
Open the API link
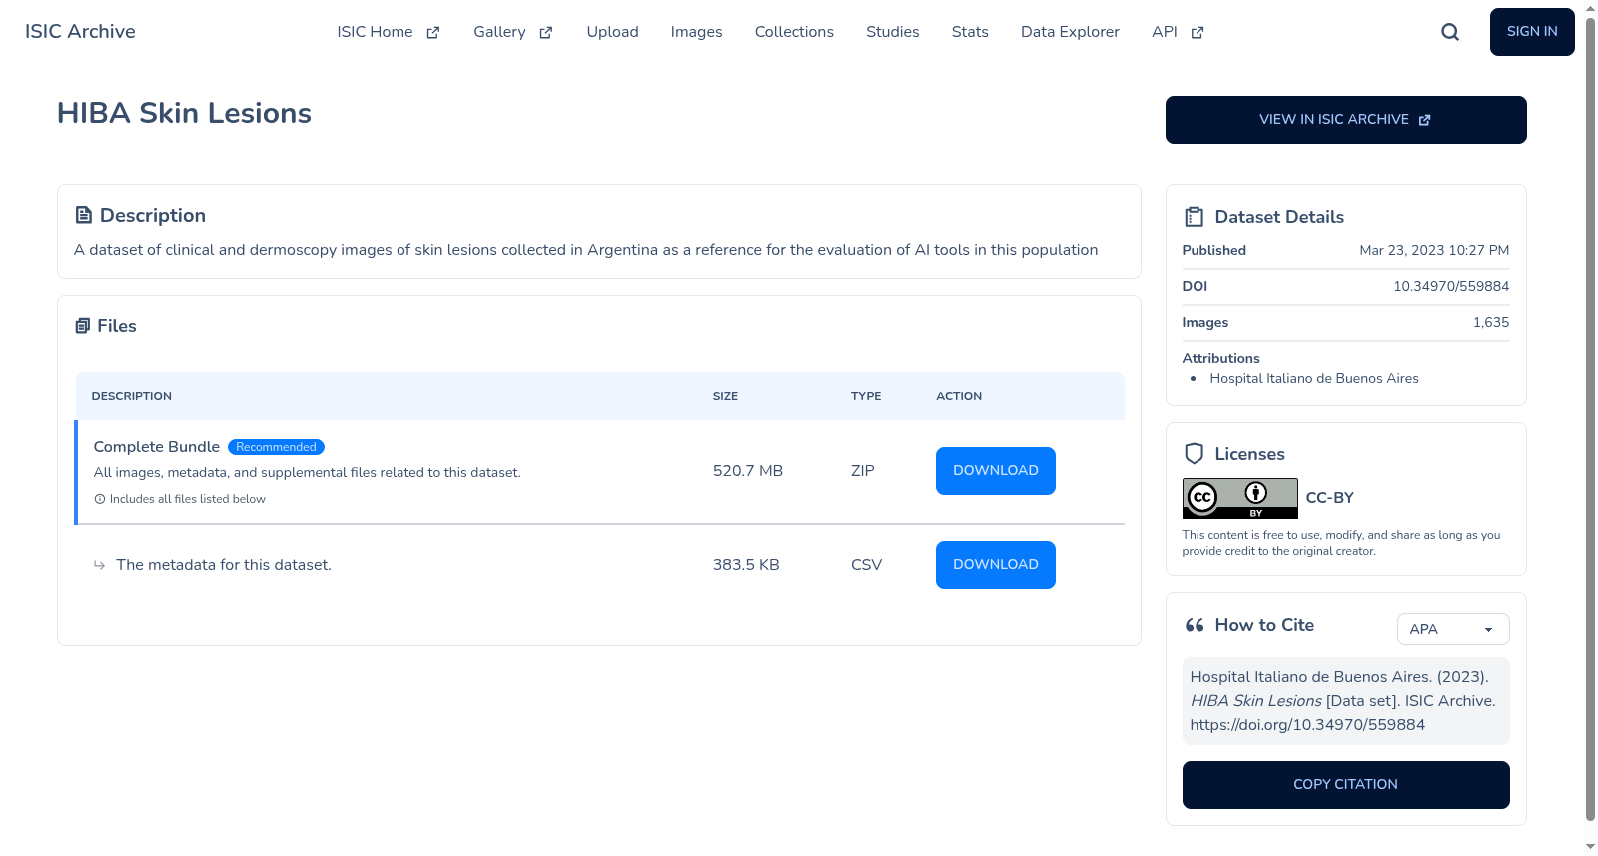tap(1179, 32)
